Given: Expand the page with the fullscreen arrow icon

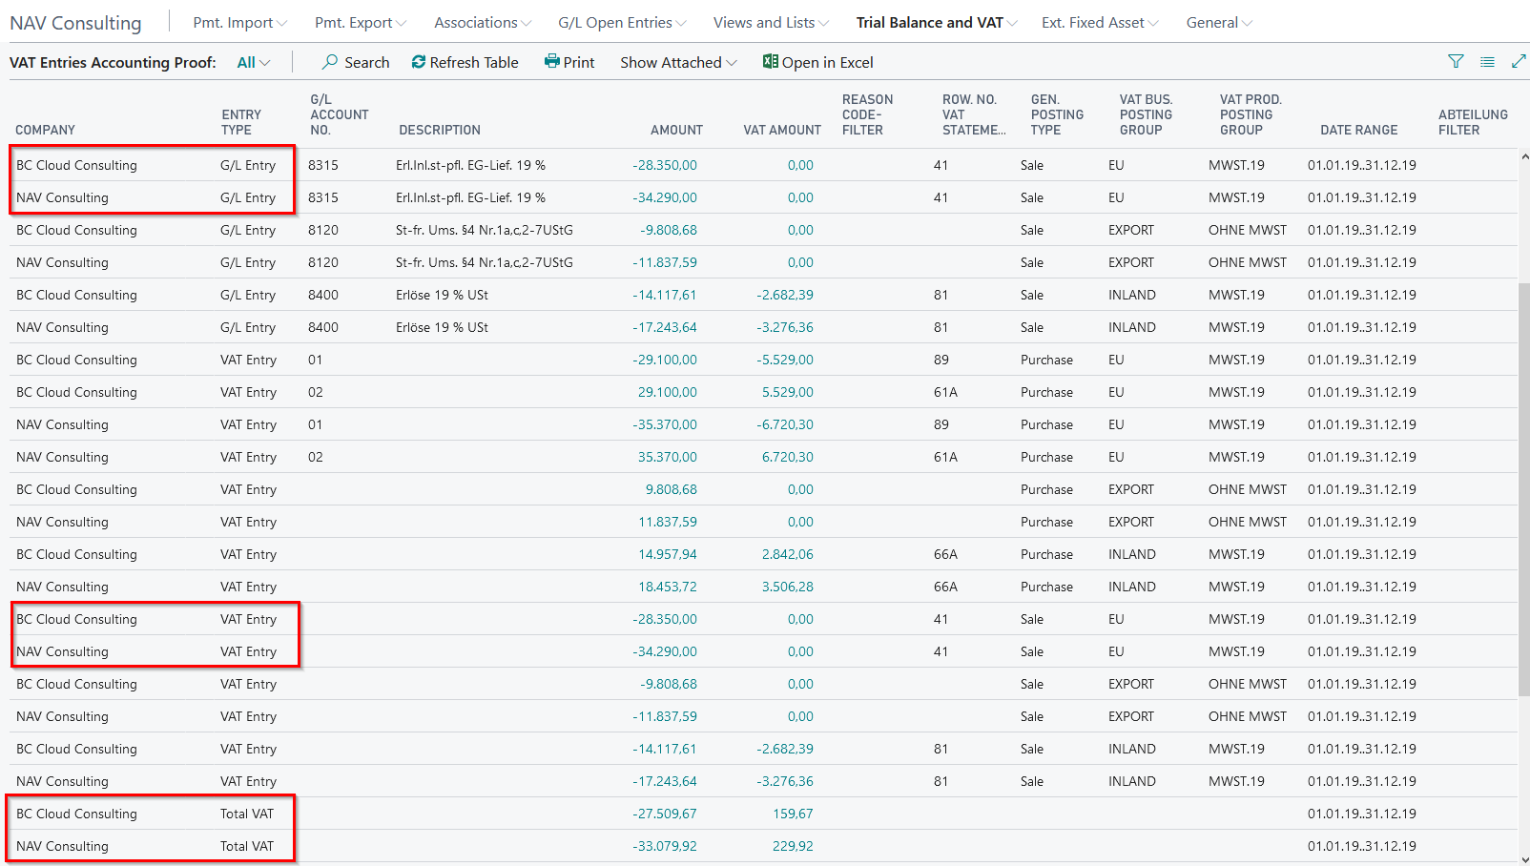Looking at the screenshot, I should pyautogui.click(x=1519, y=62).
